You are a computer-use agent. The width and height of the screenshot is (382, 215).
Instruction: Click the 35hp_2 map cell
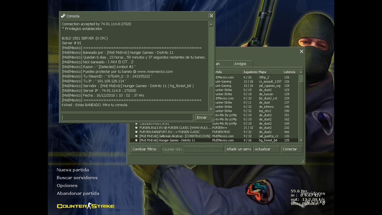(264, 77)
